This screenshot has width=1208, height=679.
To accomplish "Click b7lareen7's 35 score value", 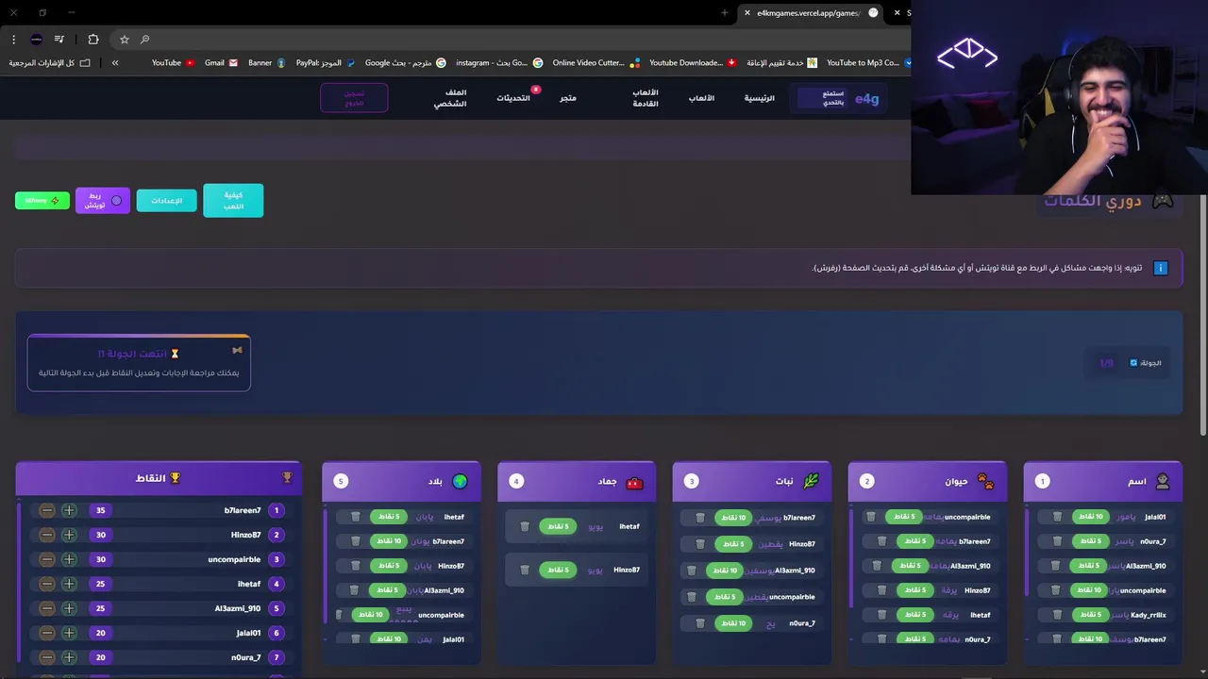I will pos(101,510).
